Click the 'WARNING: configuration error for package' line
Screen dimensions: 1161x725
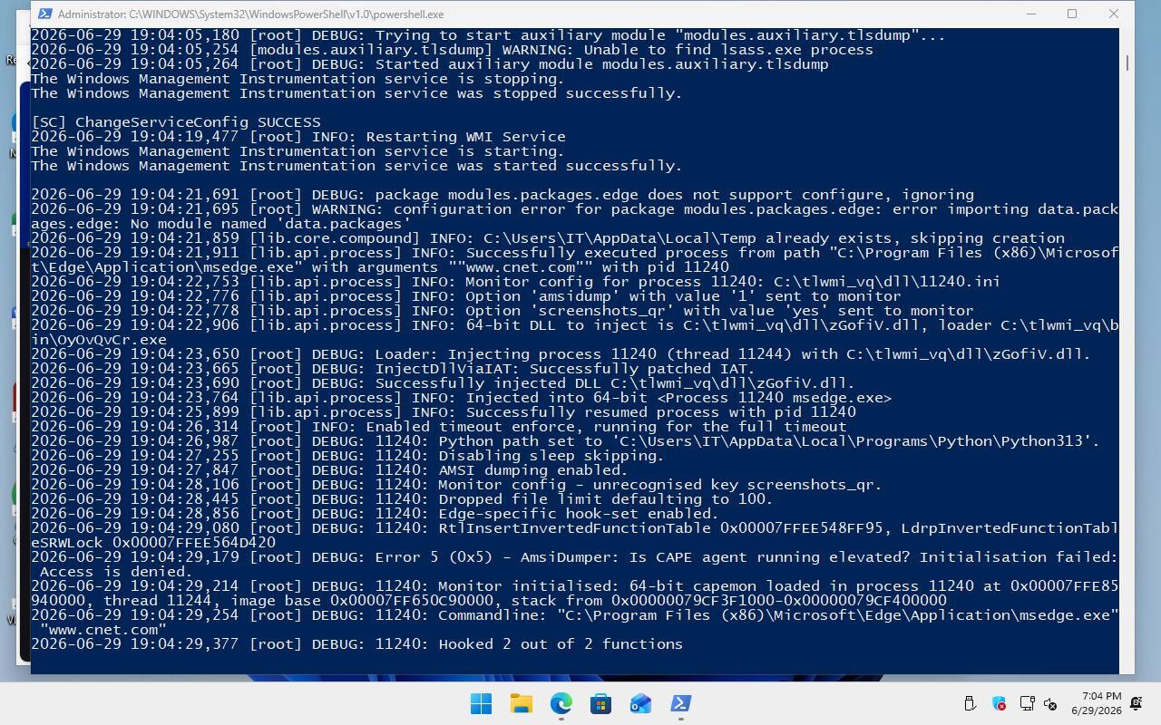pyautogui.click(x=574, y=217)
